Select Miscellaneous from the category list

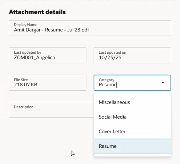(x=132, y=102)
